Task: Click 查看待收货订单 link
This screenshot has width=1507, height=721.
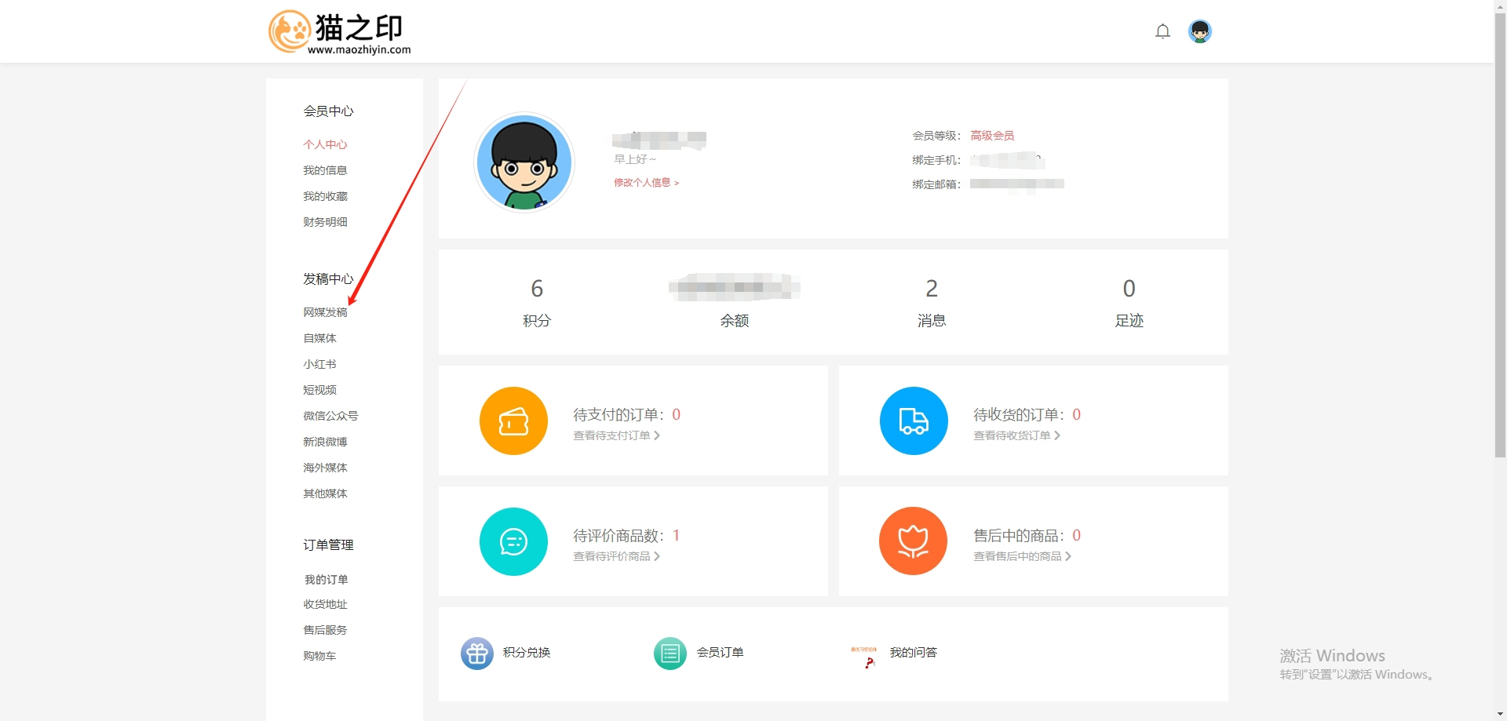Action: coord(1016,435)
